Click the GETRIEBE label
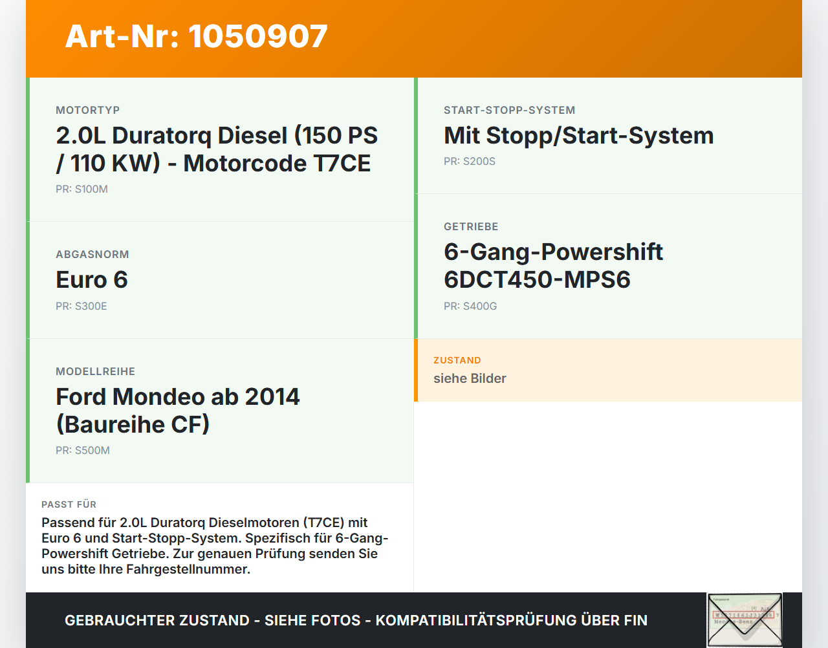Screen dimensions: 828x648 pyautogui.click(x=471, y=227)
